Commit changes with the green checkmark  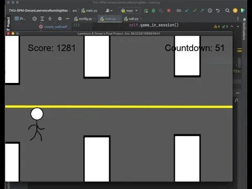coord(195,10)
